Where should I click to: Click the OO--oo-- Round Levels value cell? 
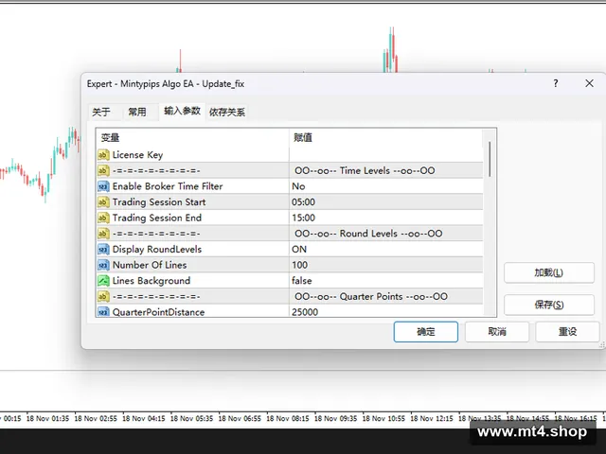coord(386,234)
